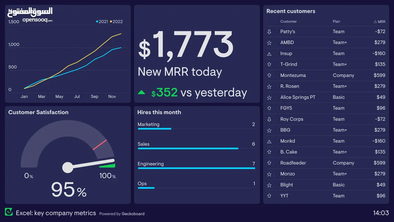The height and width of the screenshot is (222, 394).
Task: Click the Geckoboard gecko logo icon
Action: coord(9,212)
